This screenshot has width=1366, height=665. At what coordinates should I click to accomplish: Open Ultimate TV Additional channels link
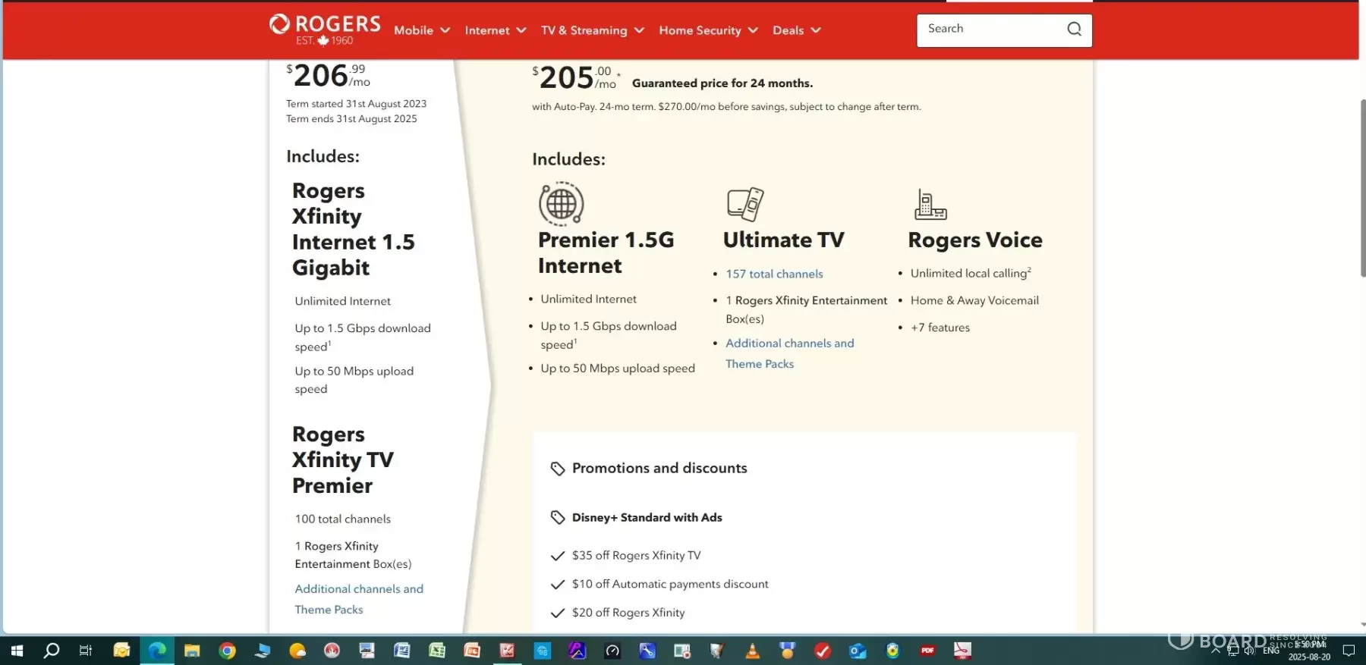[x=789, y=343]
